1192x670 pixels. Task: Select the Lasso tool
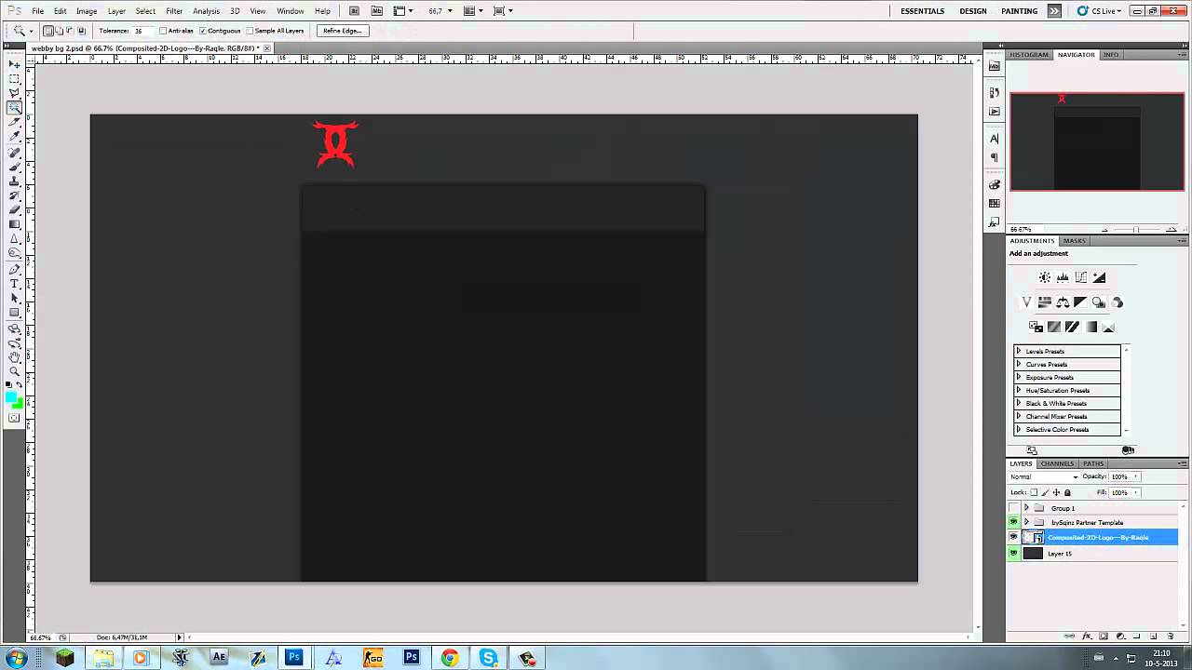pyautogui.click(x=14, y=92)
